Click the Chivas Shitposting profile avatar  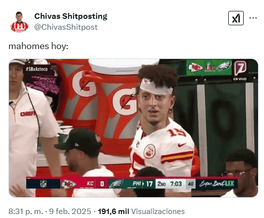click(19, 22)
